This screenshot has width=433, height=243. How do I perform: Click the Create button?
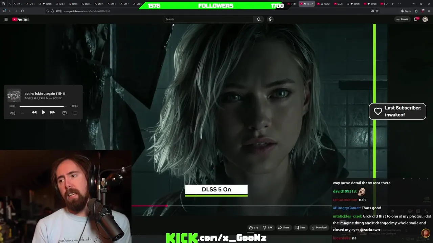[402, 19]
